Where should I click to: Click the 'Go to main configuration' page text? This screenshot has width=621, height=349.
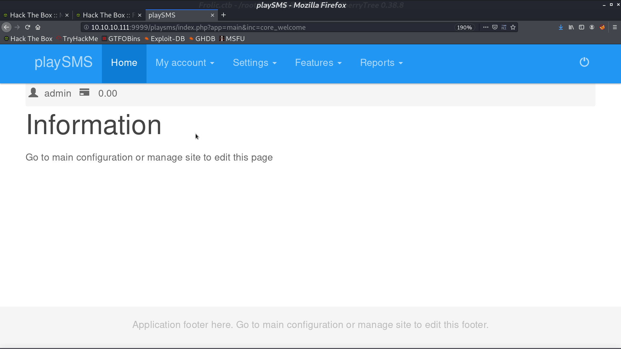(x=149, y=157)
